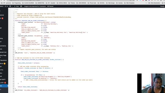
Task: Open the WooCommerce sidebar menu
Action: 3,46
